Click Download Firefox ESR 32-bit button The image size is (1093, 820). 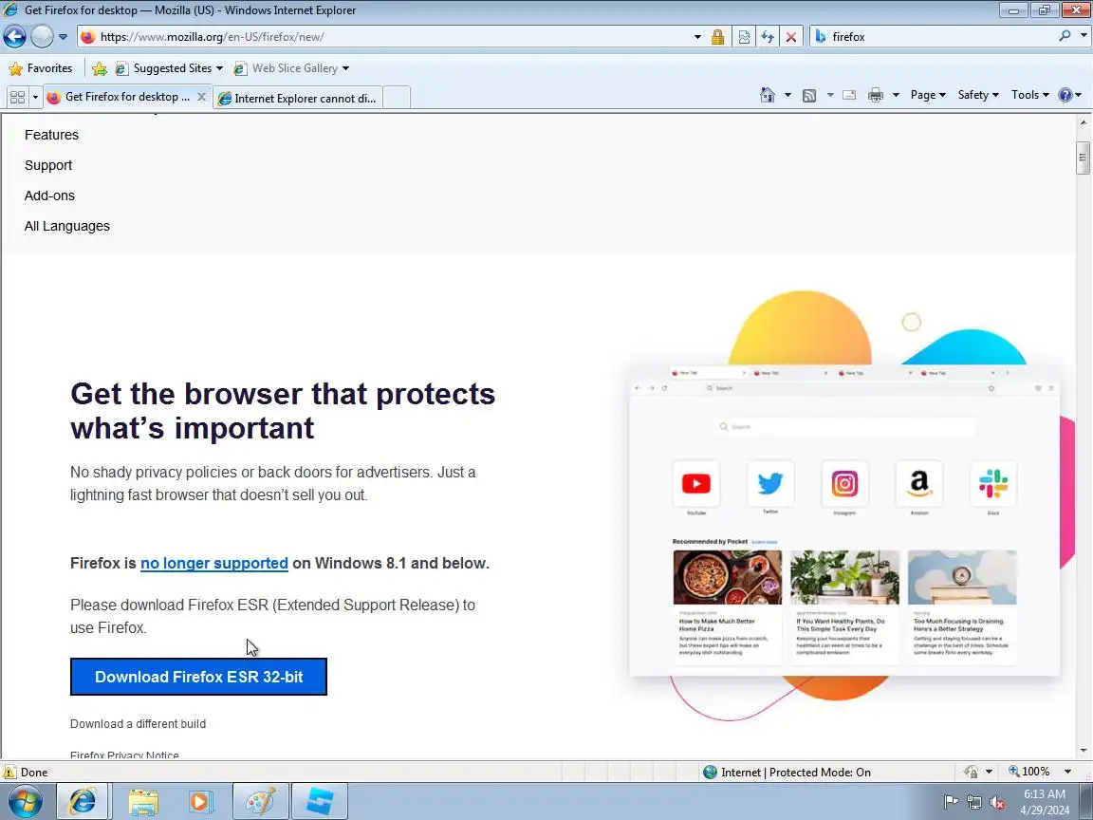tap(198, 677)
